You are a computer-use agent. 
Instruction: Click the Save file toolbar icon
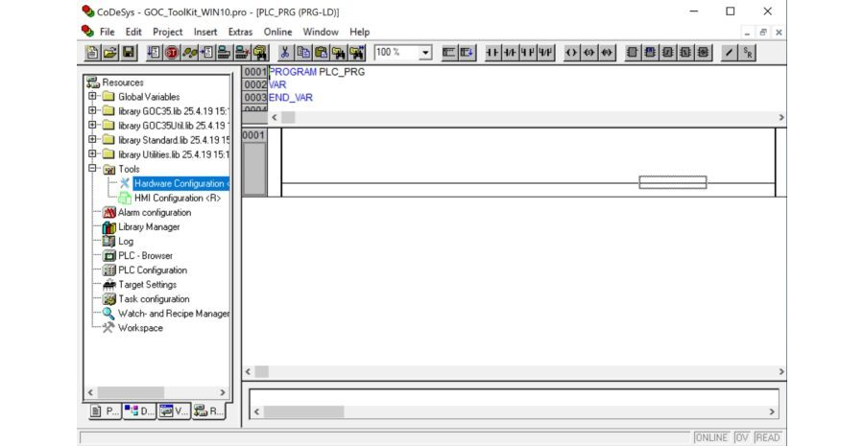pos(129,53)
